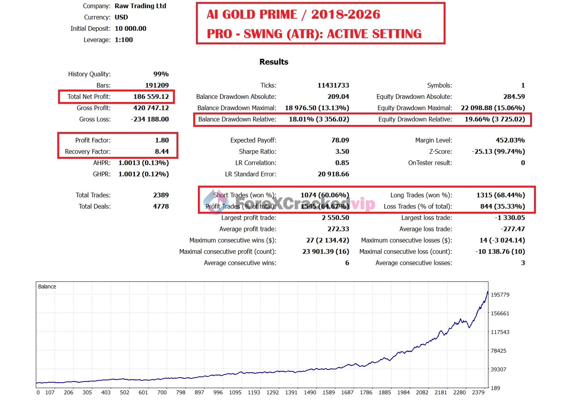Select the Loss Trades value 844 (35.33%)
This screenshot has width=578, height=406.
pyautogui.click(x=502, y=206)
